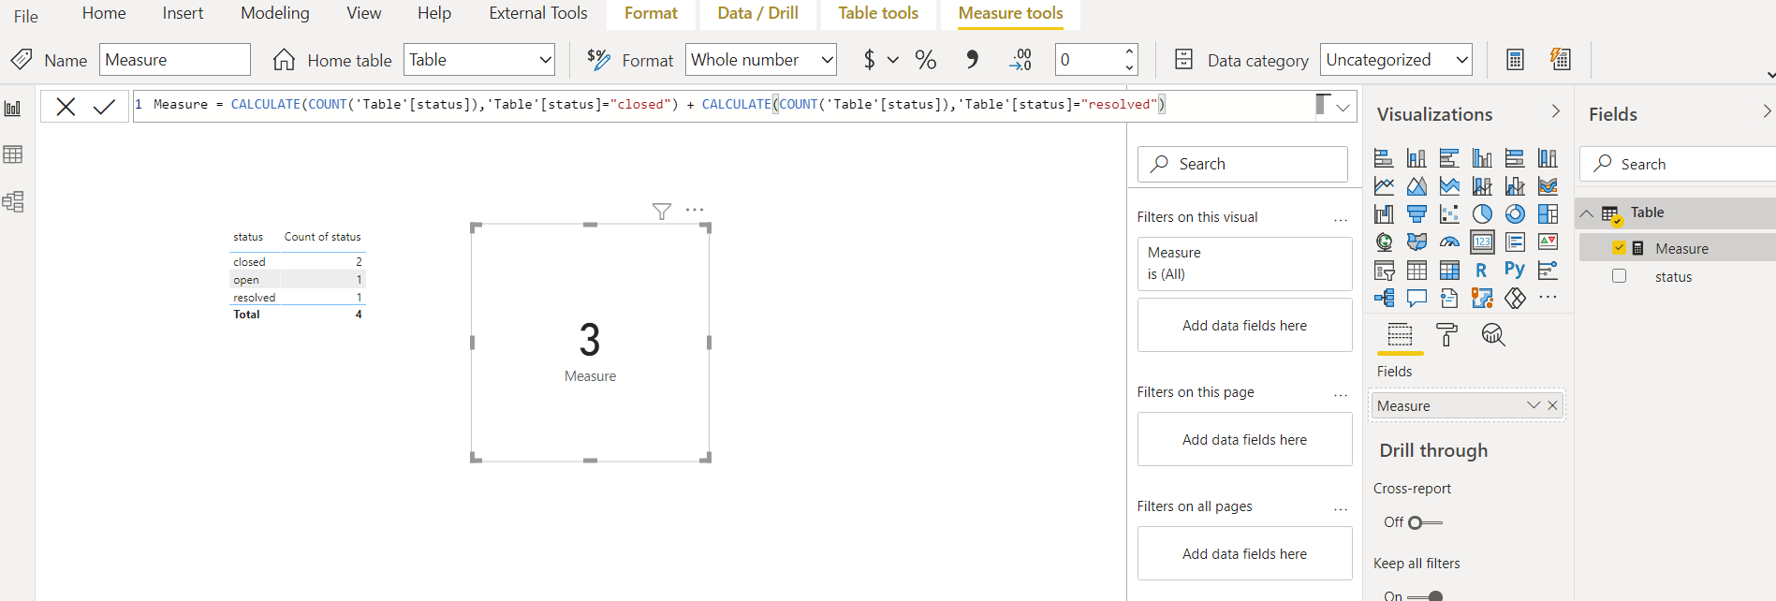Viewport: 1776px width, 601px height.
Task: Switch to Report view in sidebar
Action: 13,109
